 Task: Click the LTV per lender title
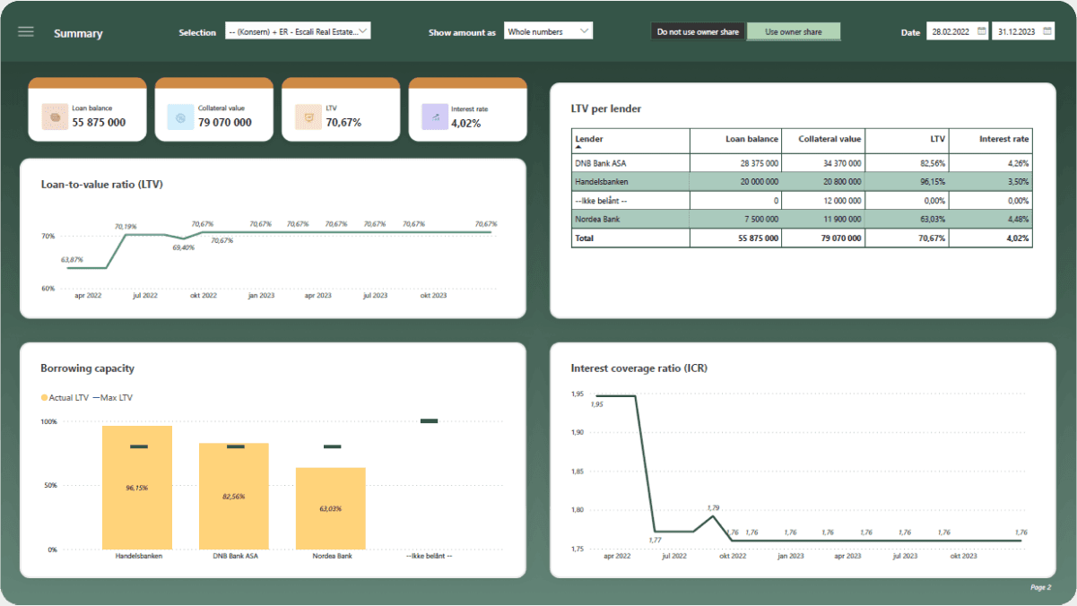(605, 108)
